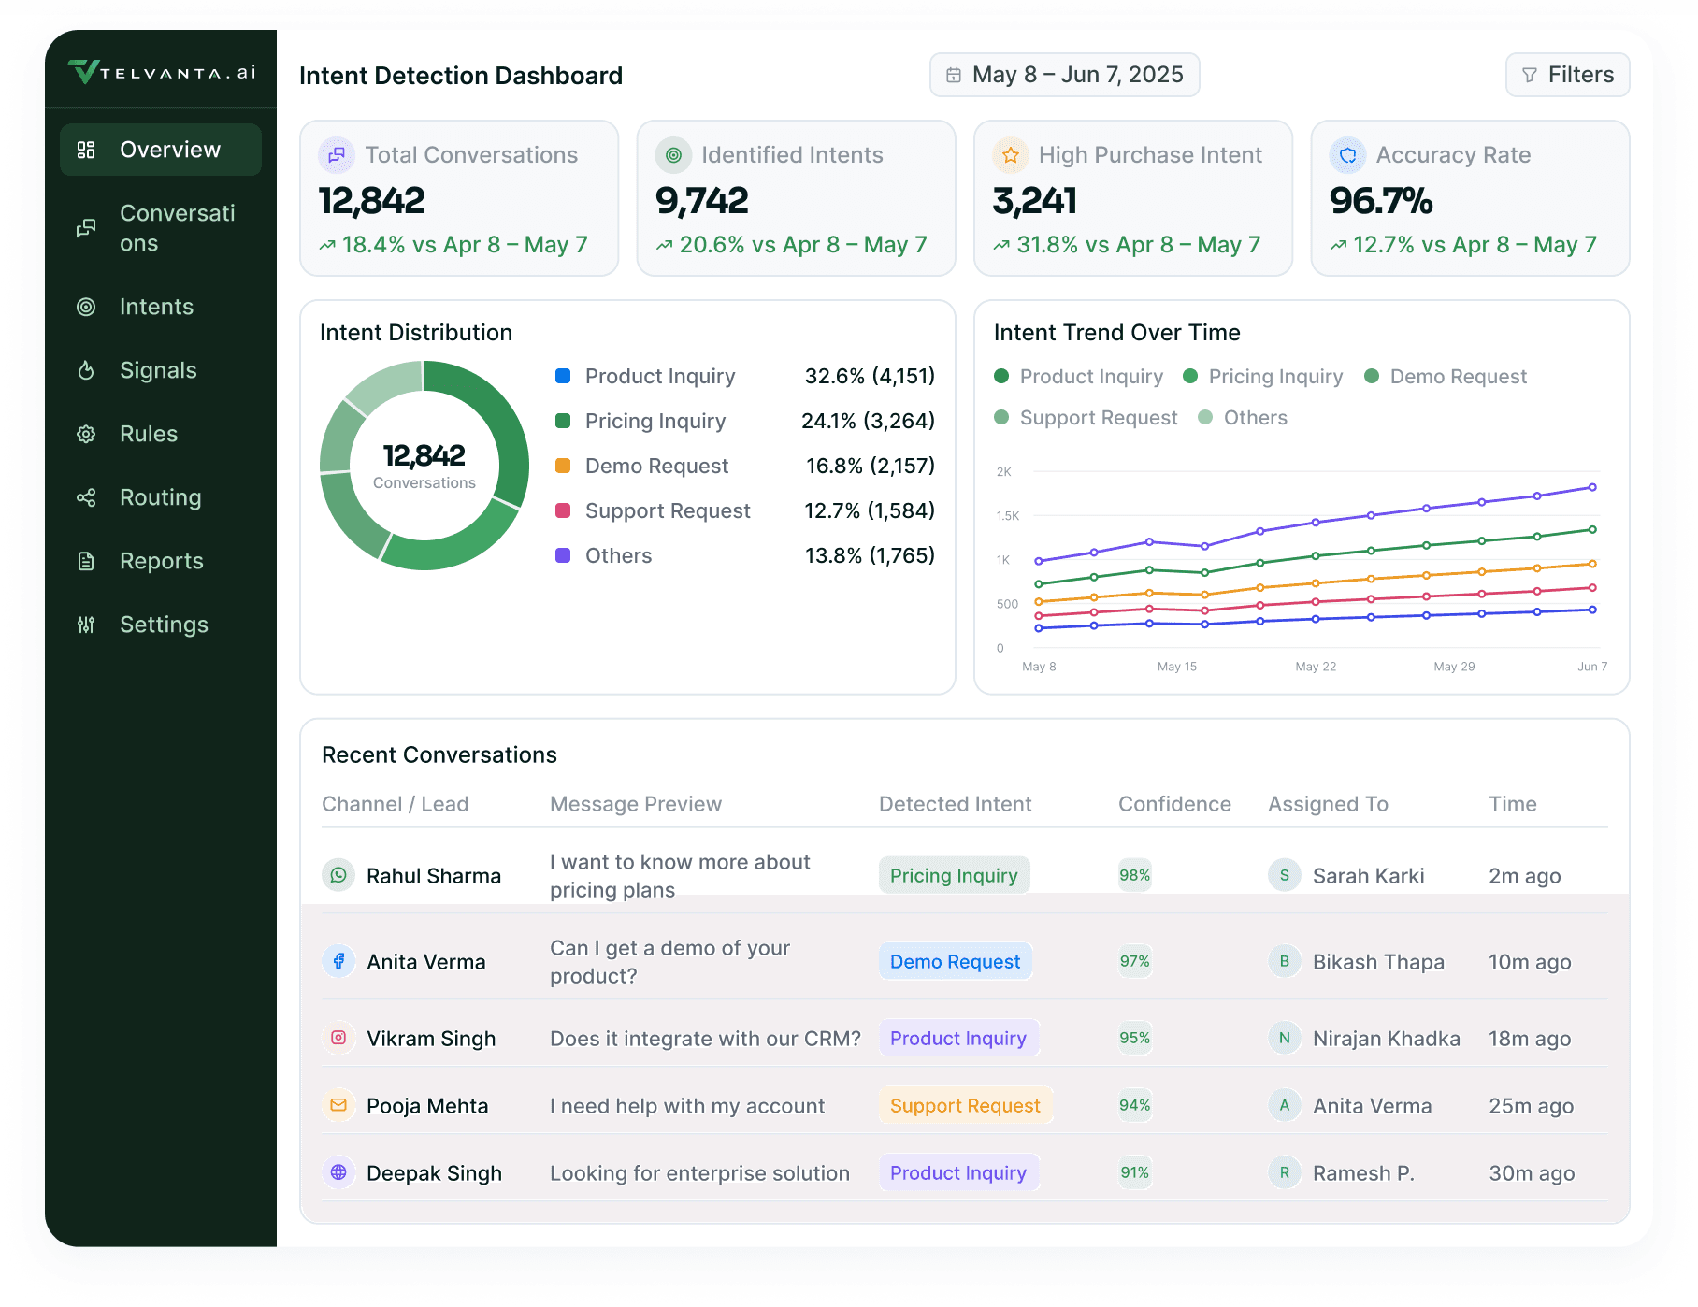Click the Pricing Inquiry tag for Rahul Sharma
This screenshot has width=1698, height=1307.
pyautogui.click(x=954, y=875)
